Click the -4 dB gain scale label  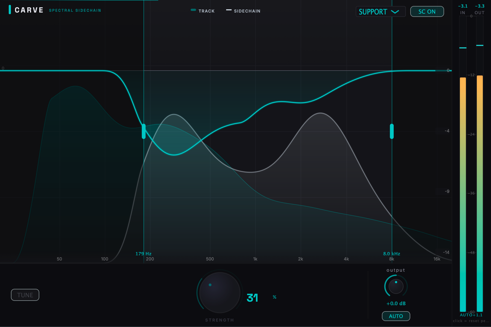point(447,131)
